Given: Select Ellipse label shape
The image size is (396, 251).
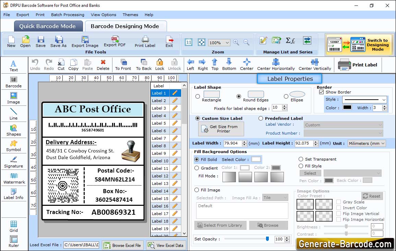Looking at the screenshot, I should (286, 96).
